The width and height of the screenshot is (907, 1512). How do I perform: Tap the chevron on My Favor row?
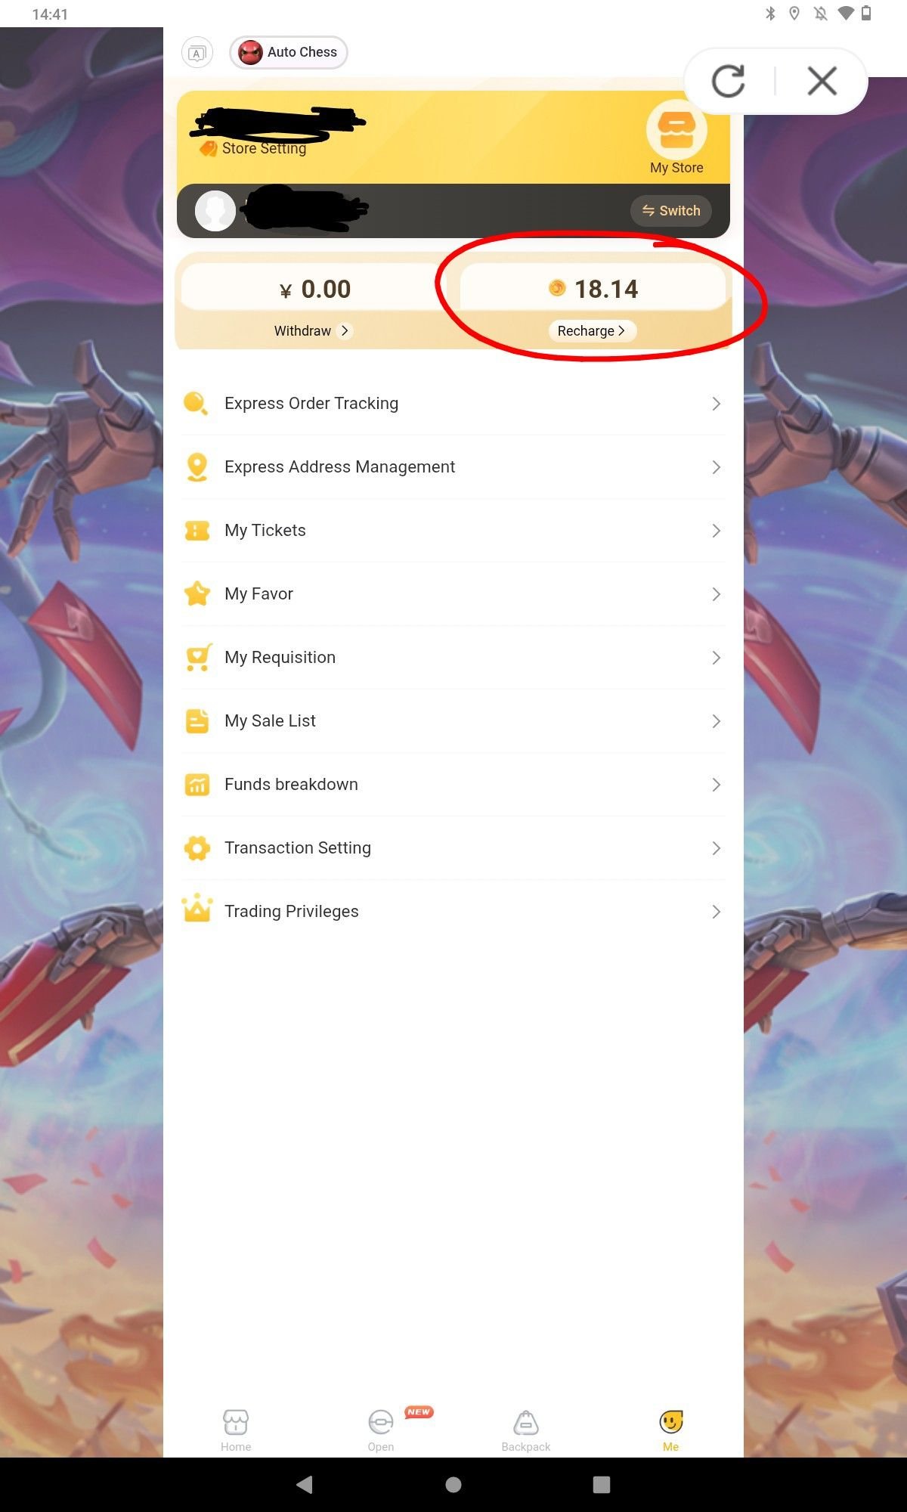716,594
